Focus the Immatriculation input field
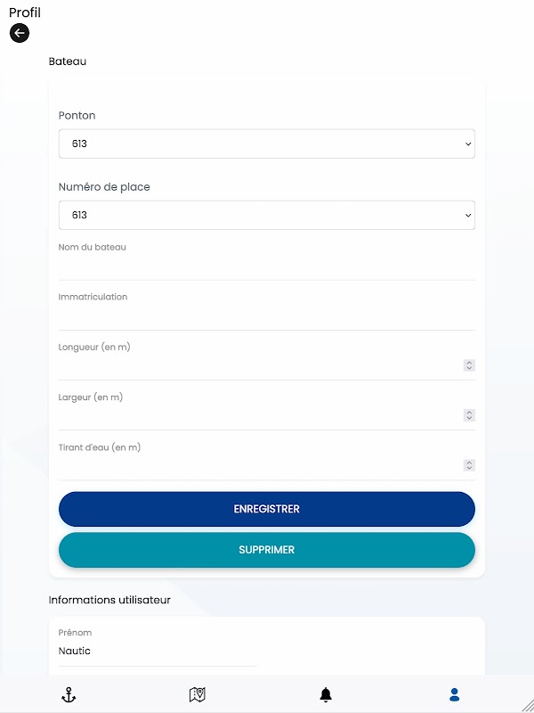 coord(266,316)
